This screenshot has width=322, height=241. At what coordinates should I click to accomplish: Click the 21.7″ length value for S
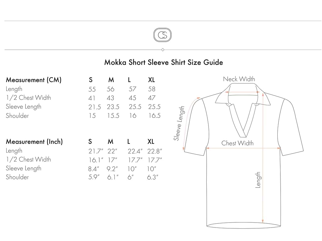pos(94,151)
